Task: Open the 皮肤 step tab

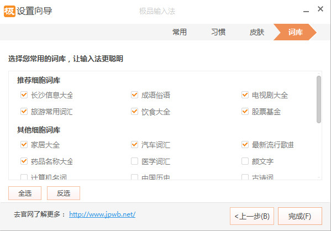Action: (x=257, y=32)
